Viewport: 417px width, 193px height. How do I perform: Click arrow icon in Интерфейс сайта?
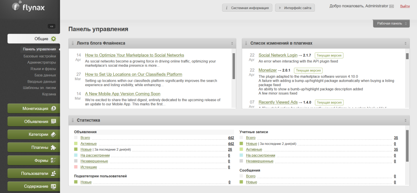point(280,8)
